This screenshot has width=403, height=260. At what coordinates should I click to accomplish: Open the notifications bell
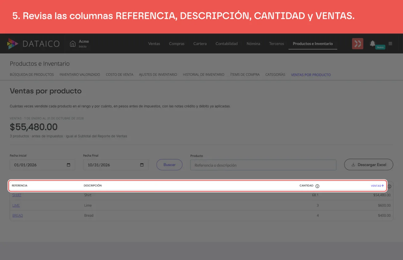pyautogui.click(x=372, y=43)
